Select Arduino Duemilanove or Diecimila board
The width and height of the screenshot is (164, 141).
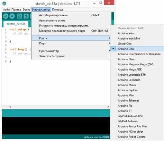tap(137, 54)
